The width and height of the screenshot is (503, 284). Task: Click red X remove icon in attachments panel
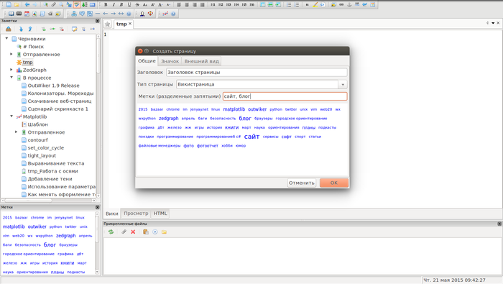point(133,232)
